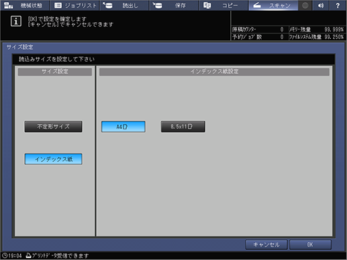Click the speaker volume icon

click(321, 5)
